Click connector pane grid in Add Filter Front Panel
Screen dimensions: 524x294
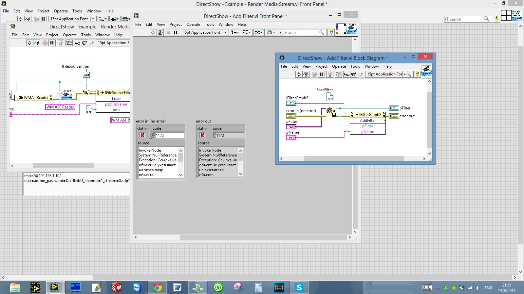click(341, 29)
